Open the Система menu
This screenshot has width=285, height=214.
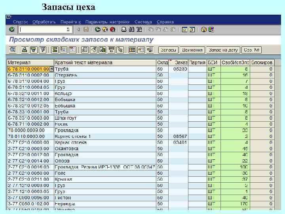[x=143, y=22]
